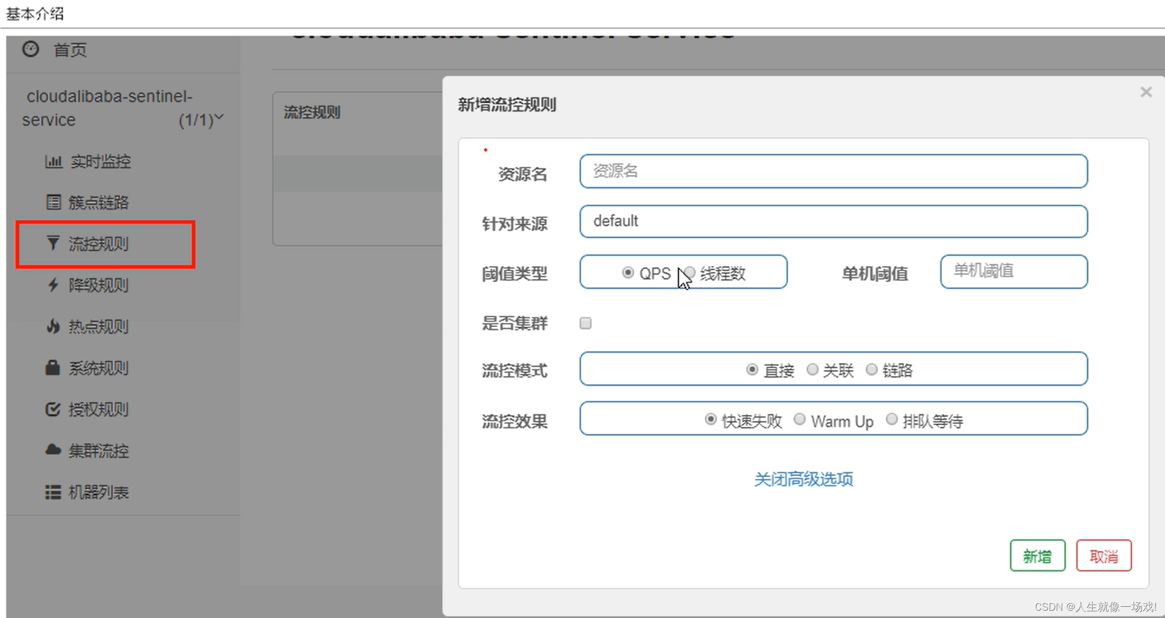This screenshot has height=618, width=1165.
Task: Click the home dashboard icon
Action: pyautogui.click(x=30, y=49)
